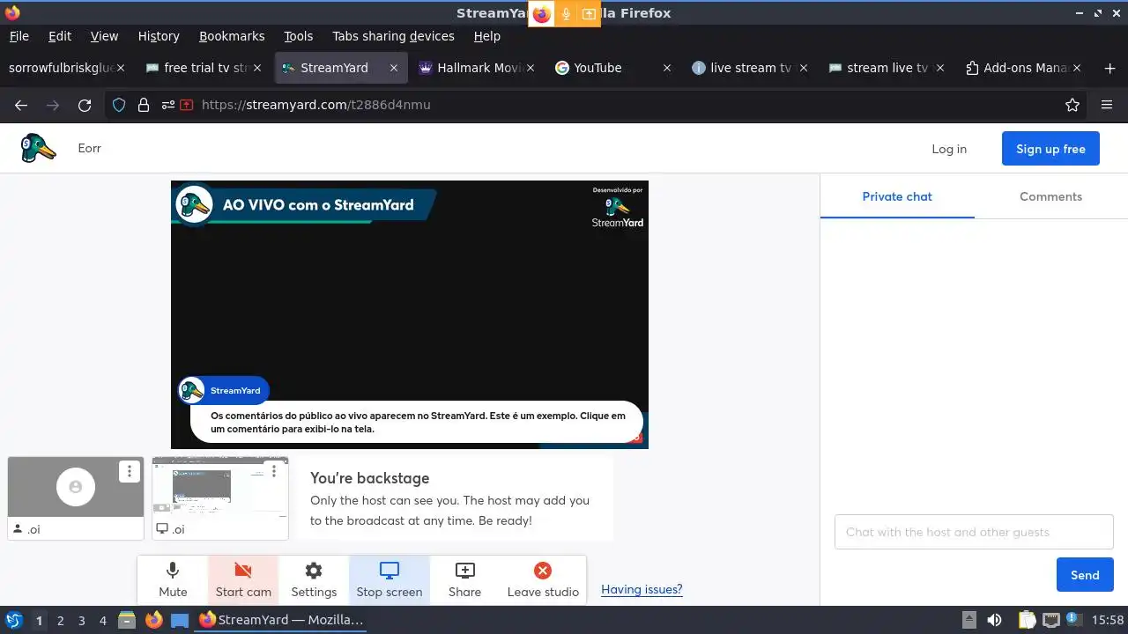The height and width of the screenshot is (634, 1128).
Task: Click the show desktop taskbar icon
Action: [180, 620]
